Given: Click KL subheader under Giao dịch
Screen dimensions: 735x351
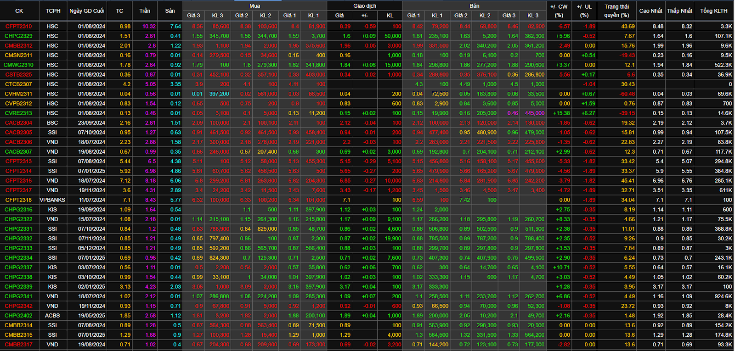Looking at the screenshot, I should [x=390, y=16].
